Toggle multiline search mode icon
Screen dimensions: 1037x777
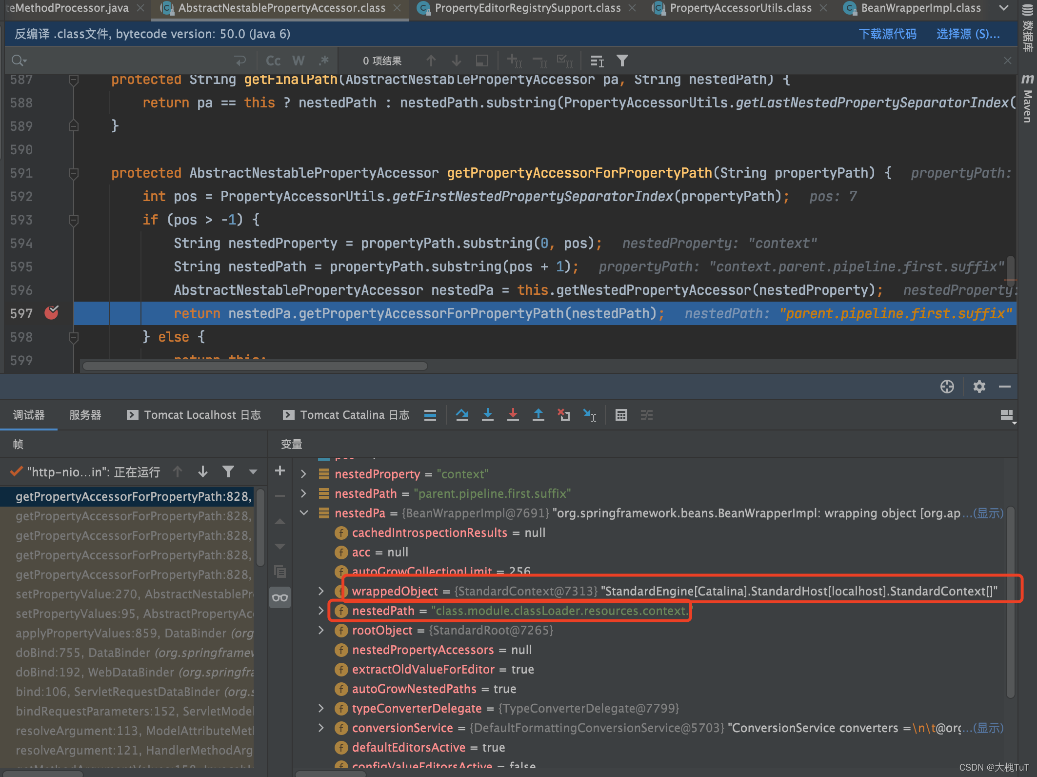pyautogui.click(x=597, y=61)
